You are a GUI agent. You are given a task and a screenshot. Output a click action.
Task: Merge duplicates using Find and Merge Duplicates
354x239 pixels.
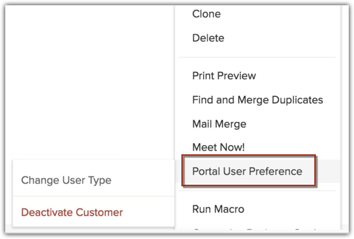click(257, 100)
